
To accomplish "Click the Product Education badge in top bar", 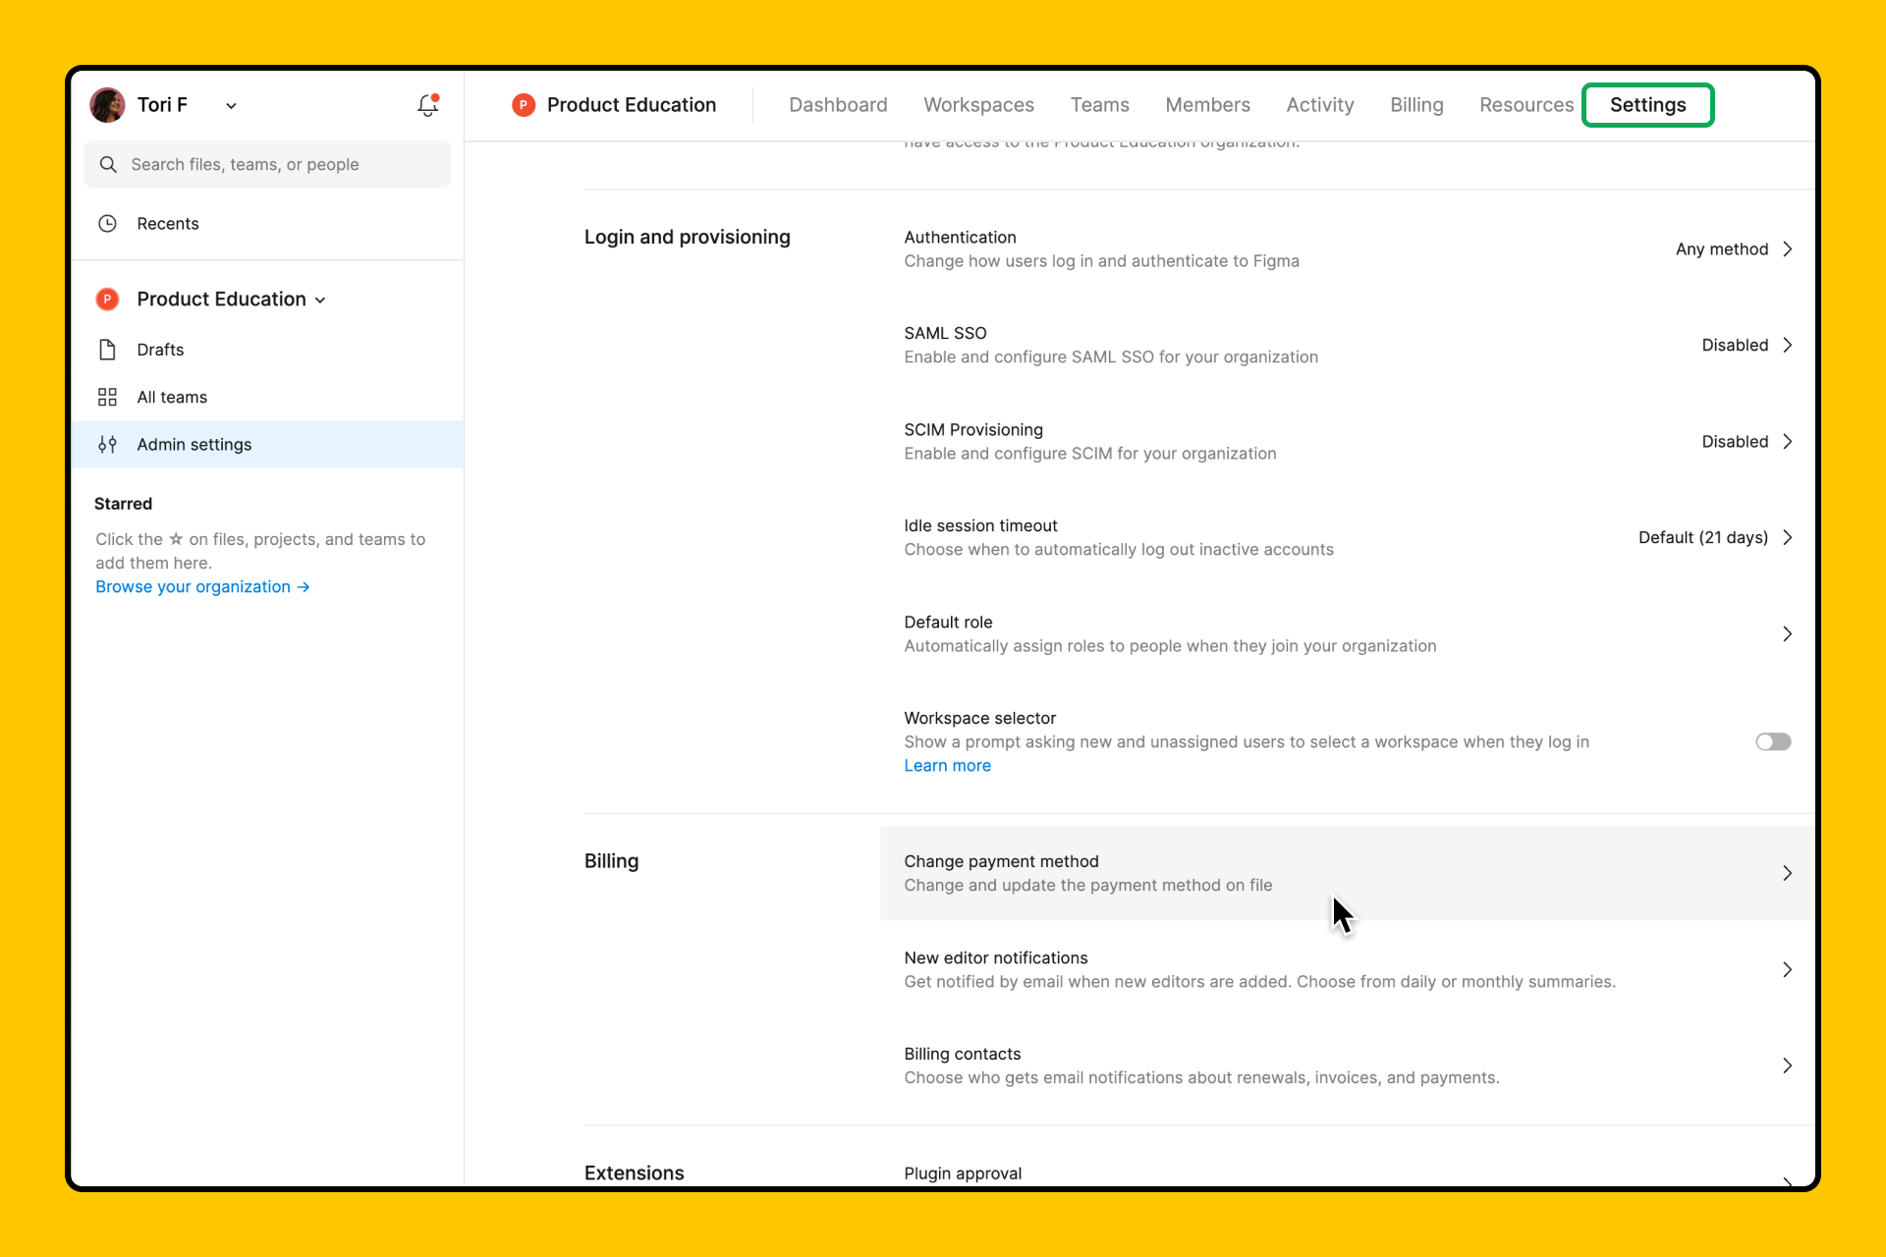I will 524,105.
